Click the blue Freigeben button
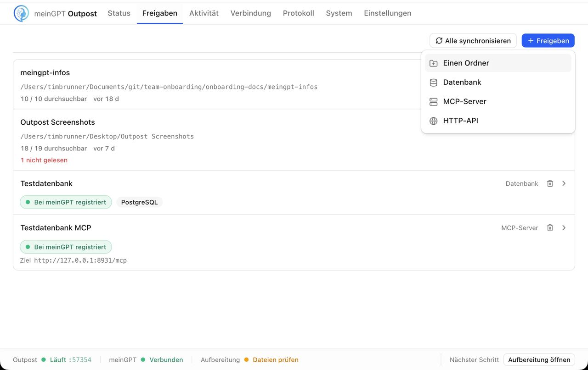Viewport: 588px width, 370px height. [548, 41]
